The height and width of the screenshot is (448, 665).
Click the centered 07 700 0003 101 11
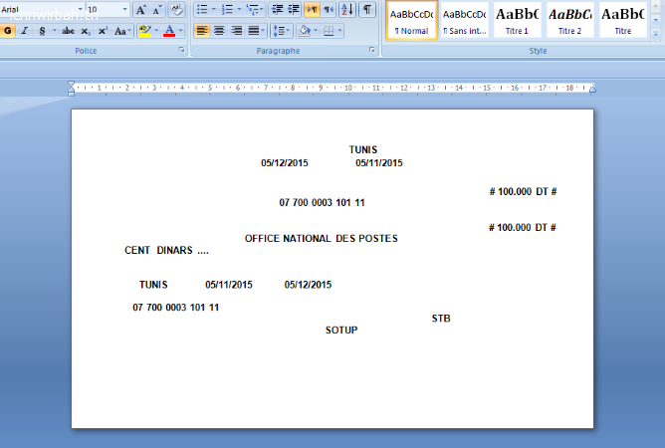pos(322,203)
